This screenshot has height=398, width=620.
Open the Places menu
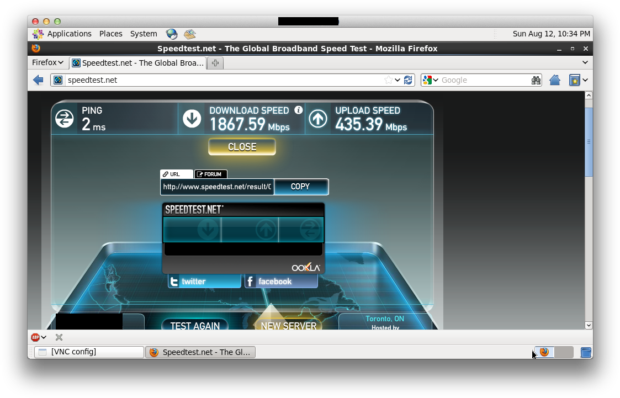click(110, 34)
